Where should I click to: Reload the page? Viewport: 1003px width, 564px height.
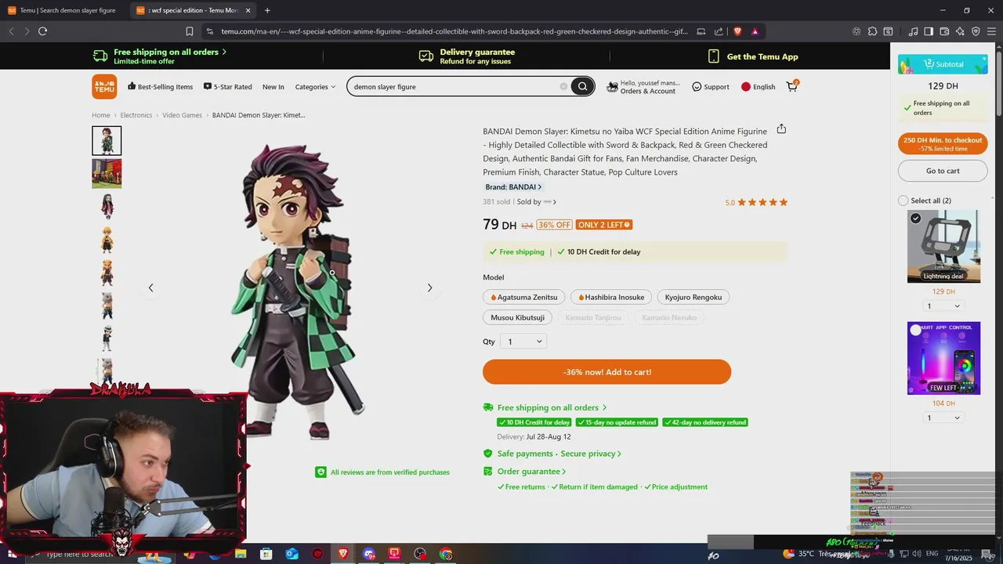click(x=42, y=31)
